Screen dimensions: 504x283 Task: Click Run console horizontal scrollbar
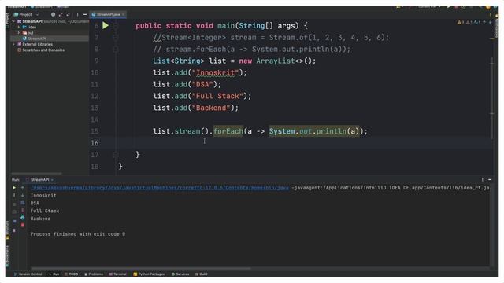pos(141,269)
